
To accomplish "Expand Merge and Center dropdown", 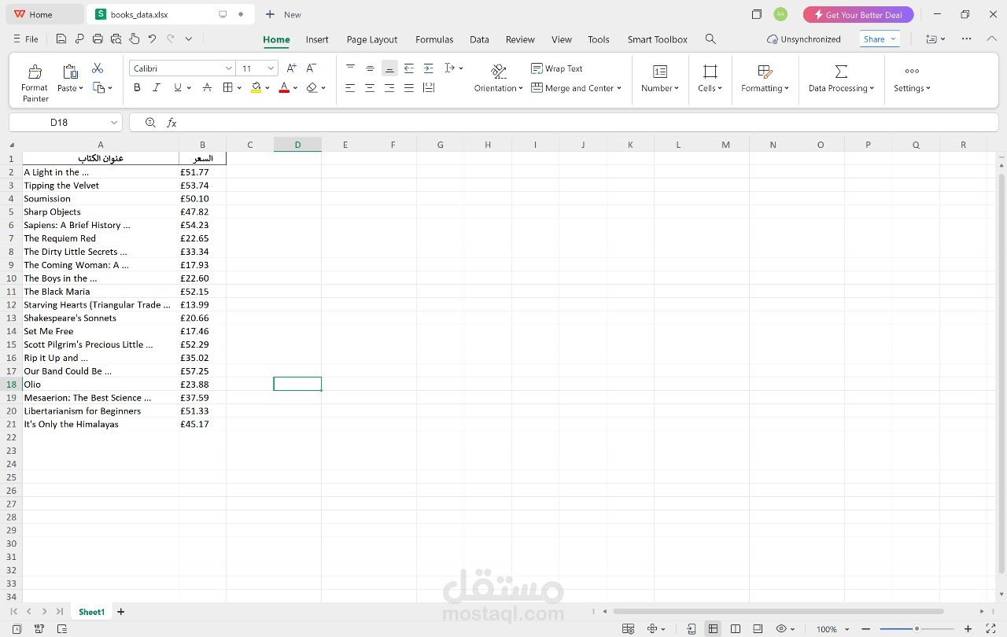I will 619,88.
